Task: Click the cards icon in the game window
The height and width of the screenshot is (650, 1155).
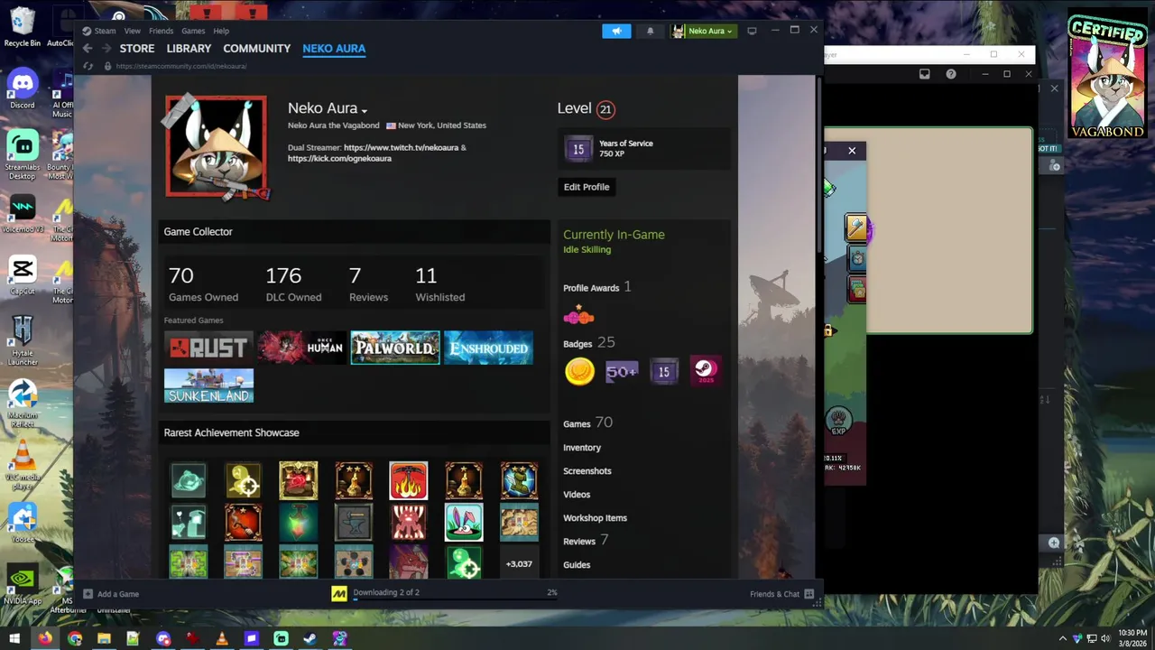Action: pyautogui.click(x=857, y=289)
